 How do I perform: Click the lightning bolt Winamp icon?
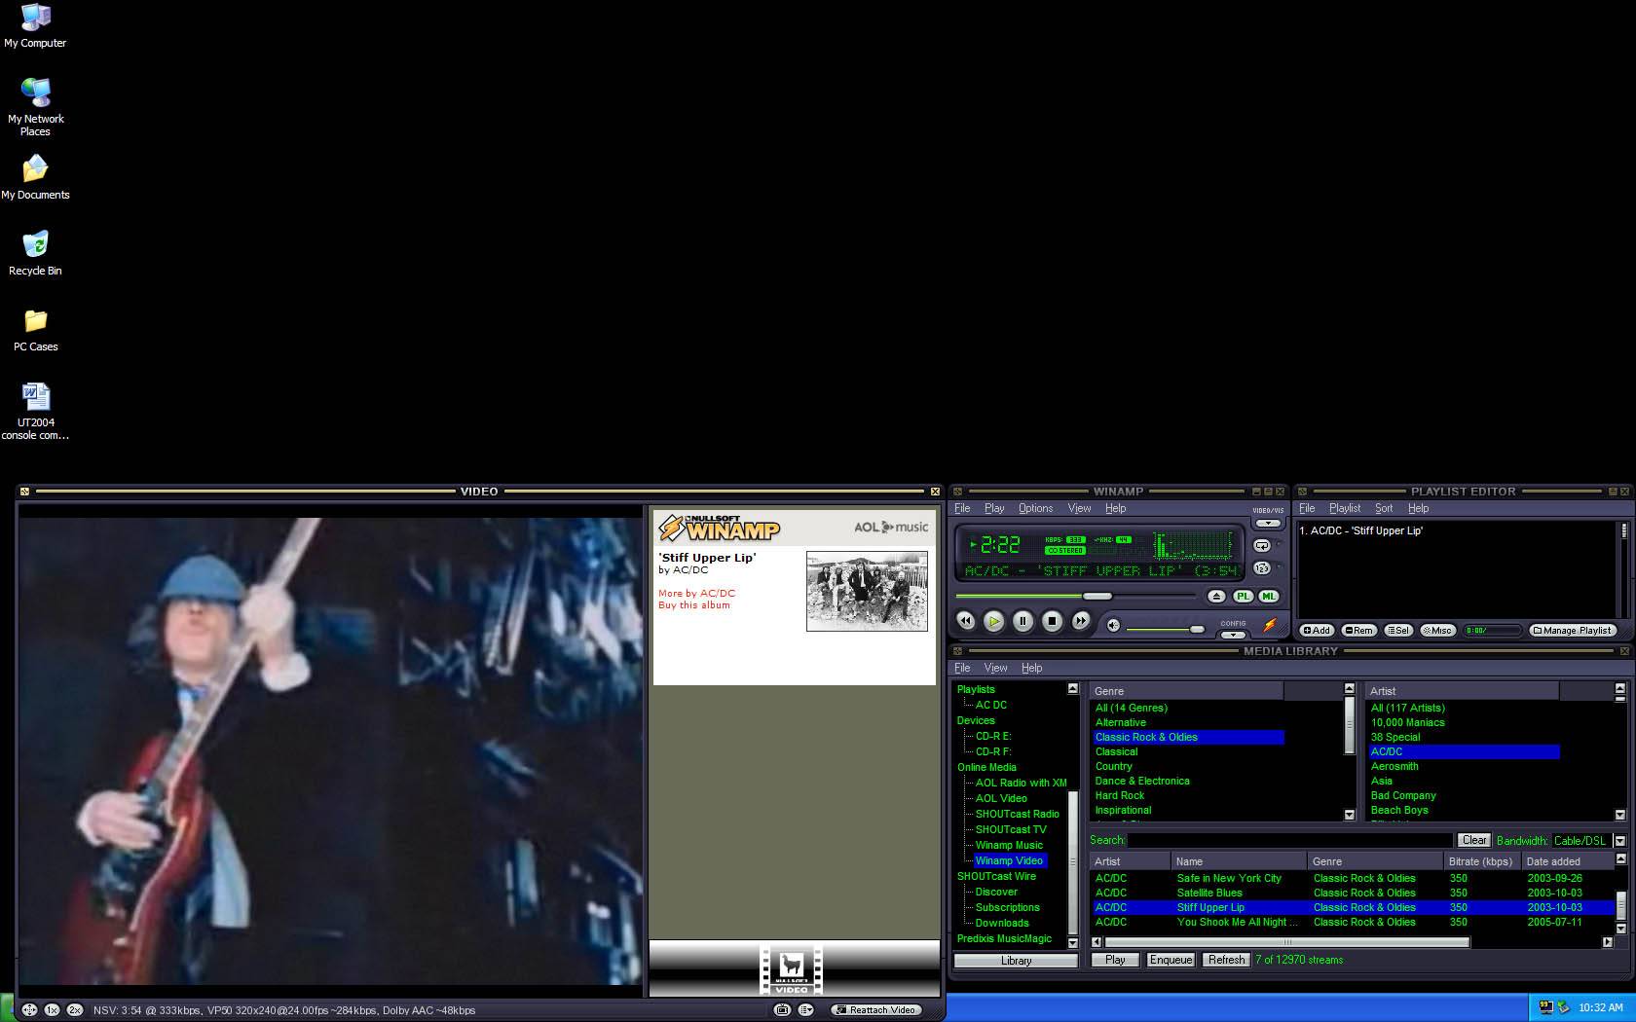(1270, 624)
